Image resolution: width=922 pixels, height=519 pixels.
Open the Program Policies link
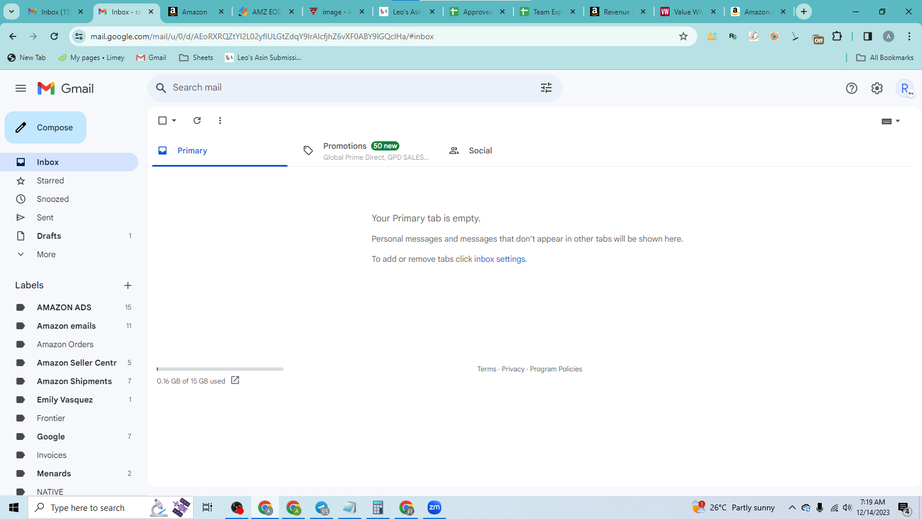(x=556, y=369)
